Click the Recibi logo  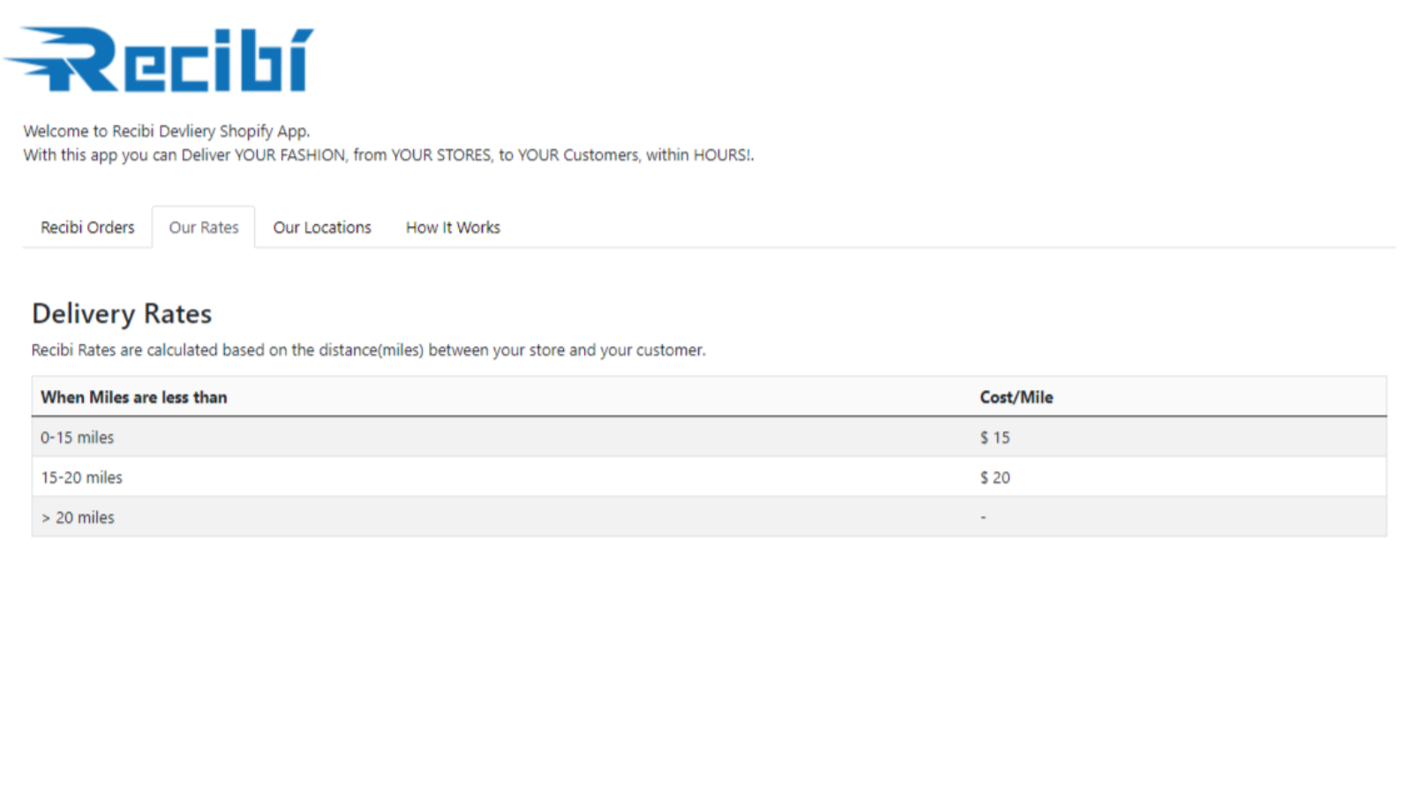(159, 59)
